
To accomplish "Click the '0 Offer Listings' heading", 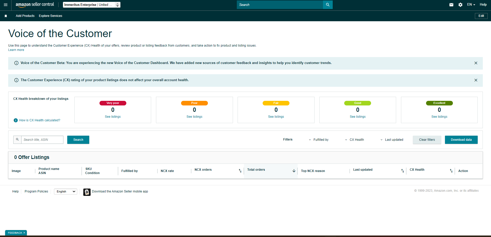I will 32,157.
